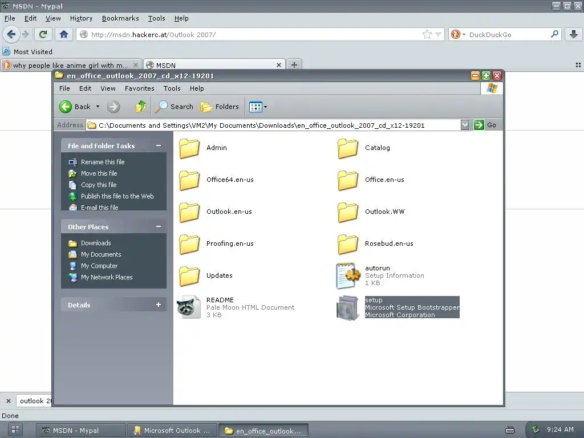This screenshot has height=438, width=584.
Task: Click the DuckDuckGo search field
Action: pyautogui.click(x=508, y=35)
